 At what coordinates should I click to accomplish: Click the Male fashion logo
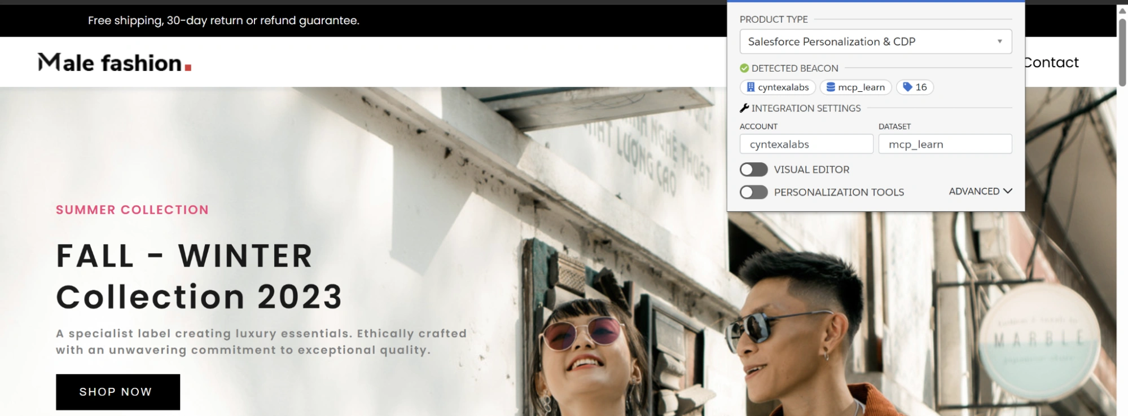click(x=115, y=63)
